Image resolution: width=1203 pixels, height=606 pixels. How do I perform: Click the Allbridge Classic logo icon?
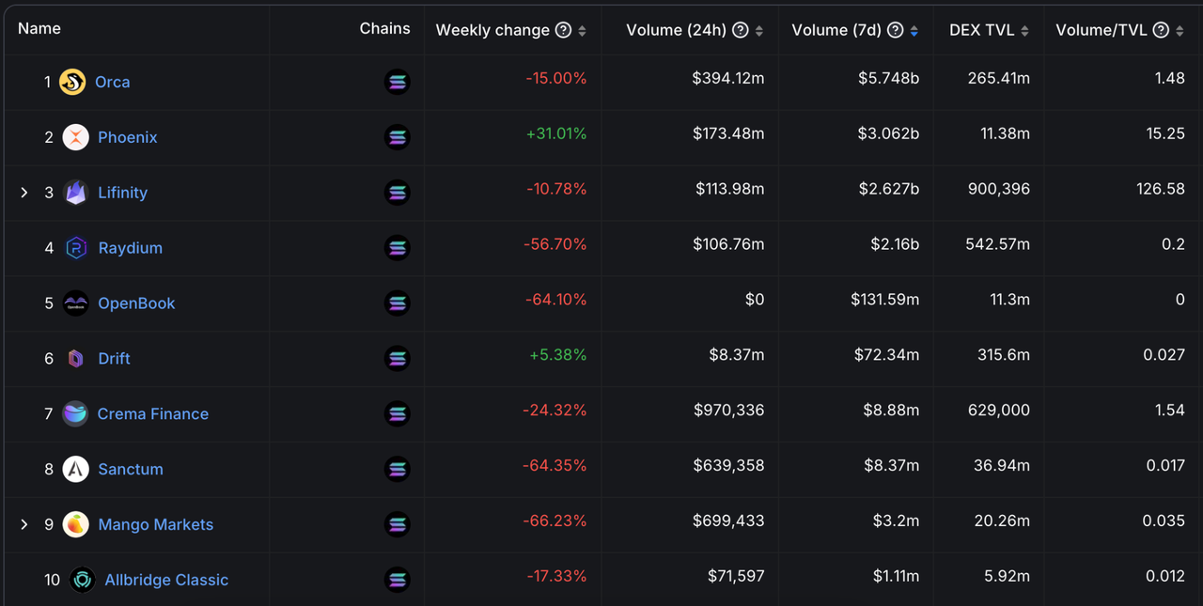(x=83, y=580)
